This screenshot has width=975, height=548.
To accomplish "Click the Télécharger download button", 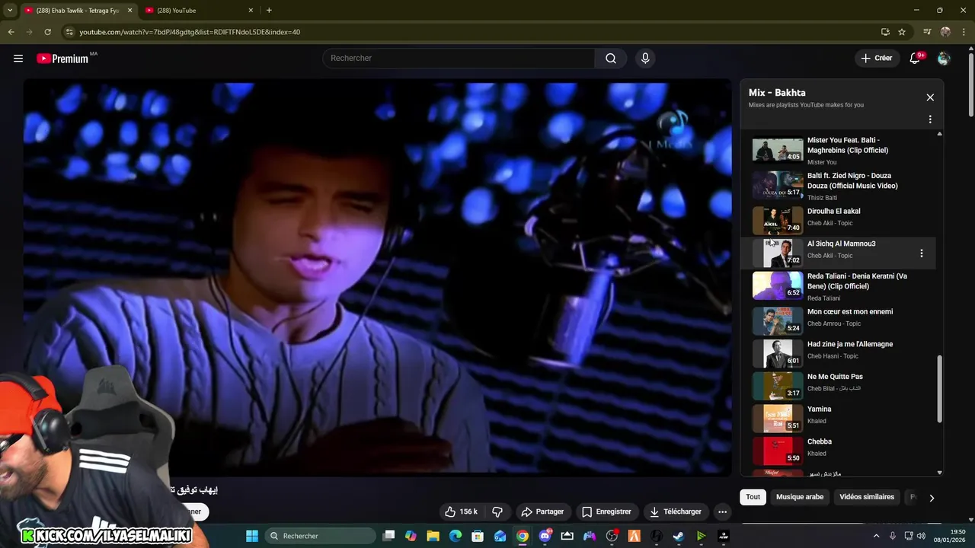I will pyautogui.click(x=676, y=511).
